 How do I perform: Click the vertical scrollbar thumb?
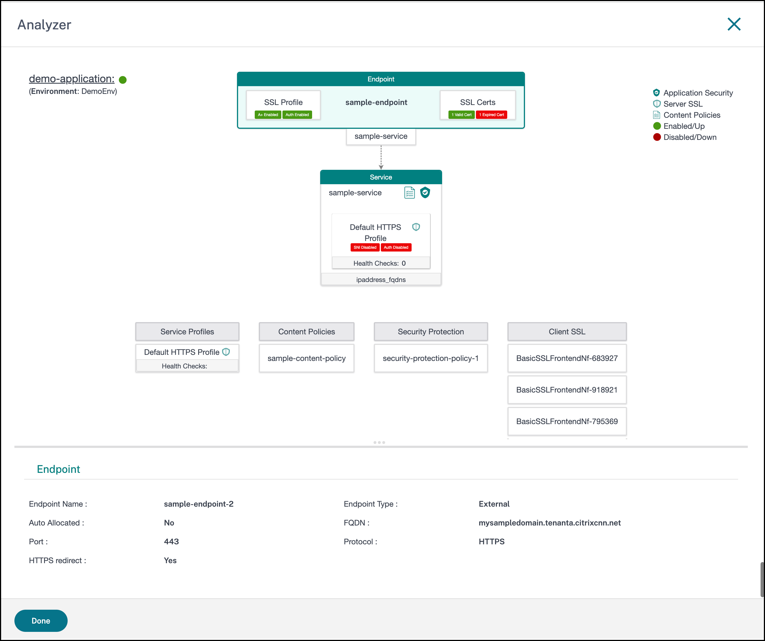[762, 580]
